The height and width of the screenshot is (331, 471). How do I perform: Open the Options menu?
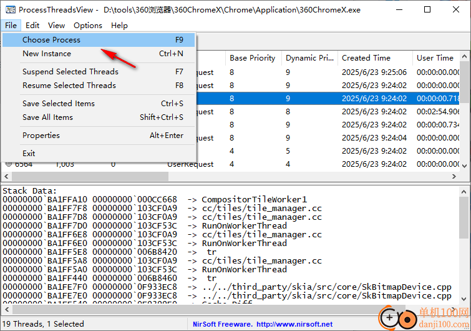tap(88, 25)
